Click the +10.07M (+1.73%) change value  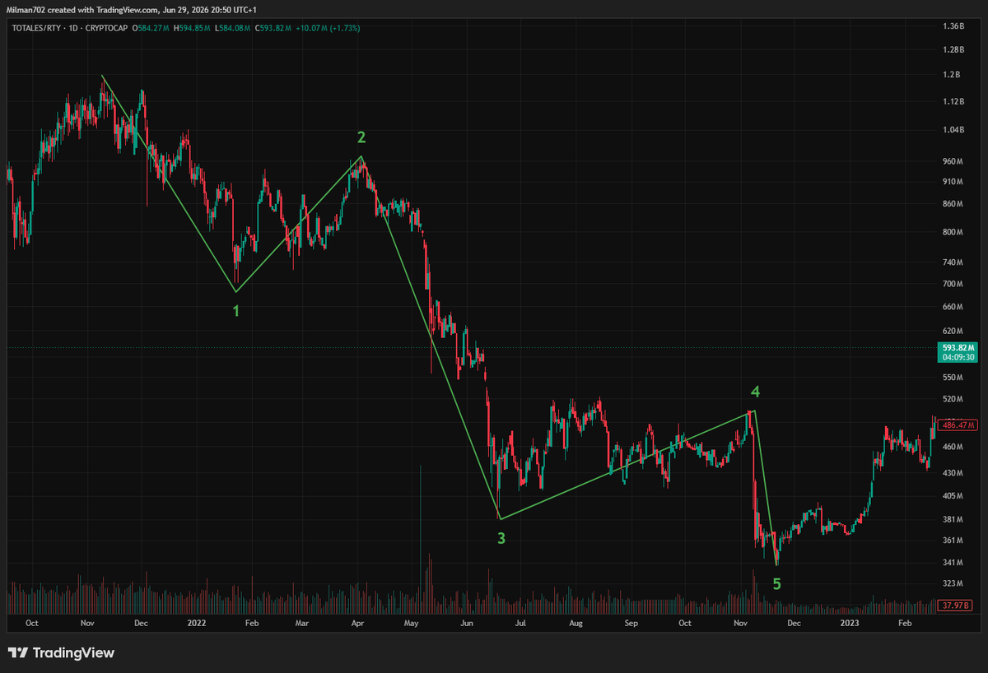(x=326, y=28)
